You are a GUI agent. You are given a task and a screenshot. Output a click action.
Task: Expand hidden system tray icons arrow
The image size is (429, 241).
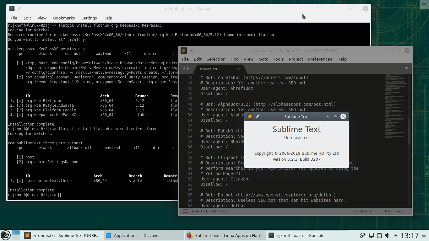395,235
